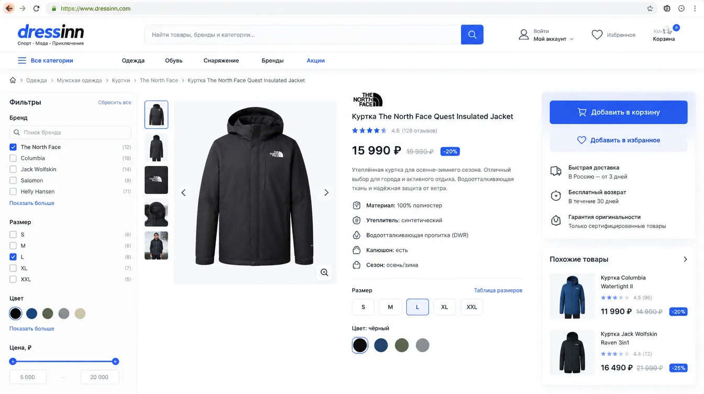Open the Снаряжение menu

point(221,60)
